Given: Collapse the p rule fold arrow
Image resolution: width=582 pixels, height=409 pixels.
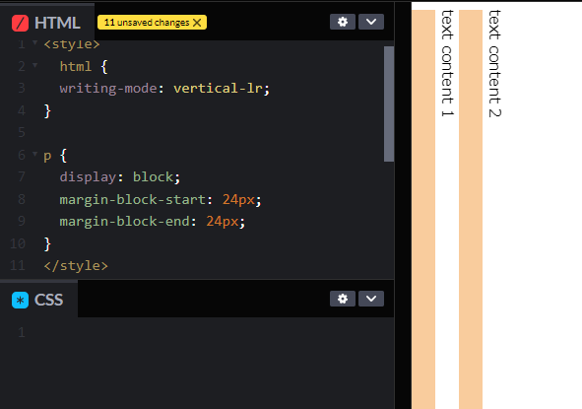Looking at the screenshot, I should 34,154.
